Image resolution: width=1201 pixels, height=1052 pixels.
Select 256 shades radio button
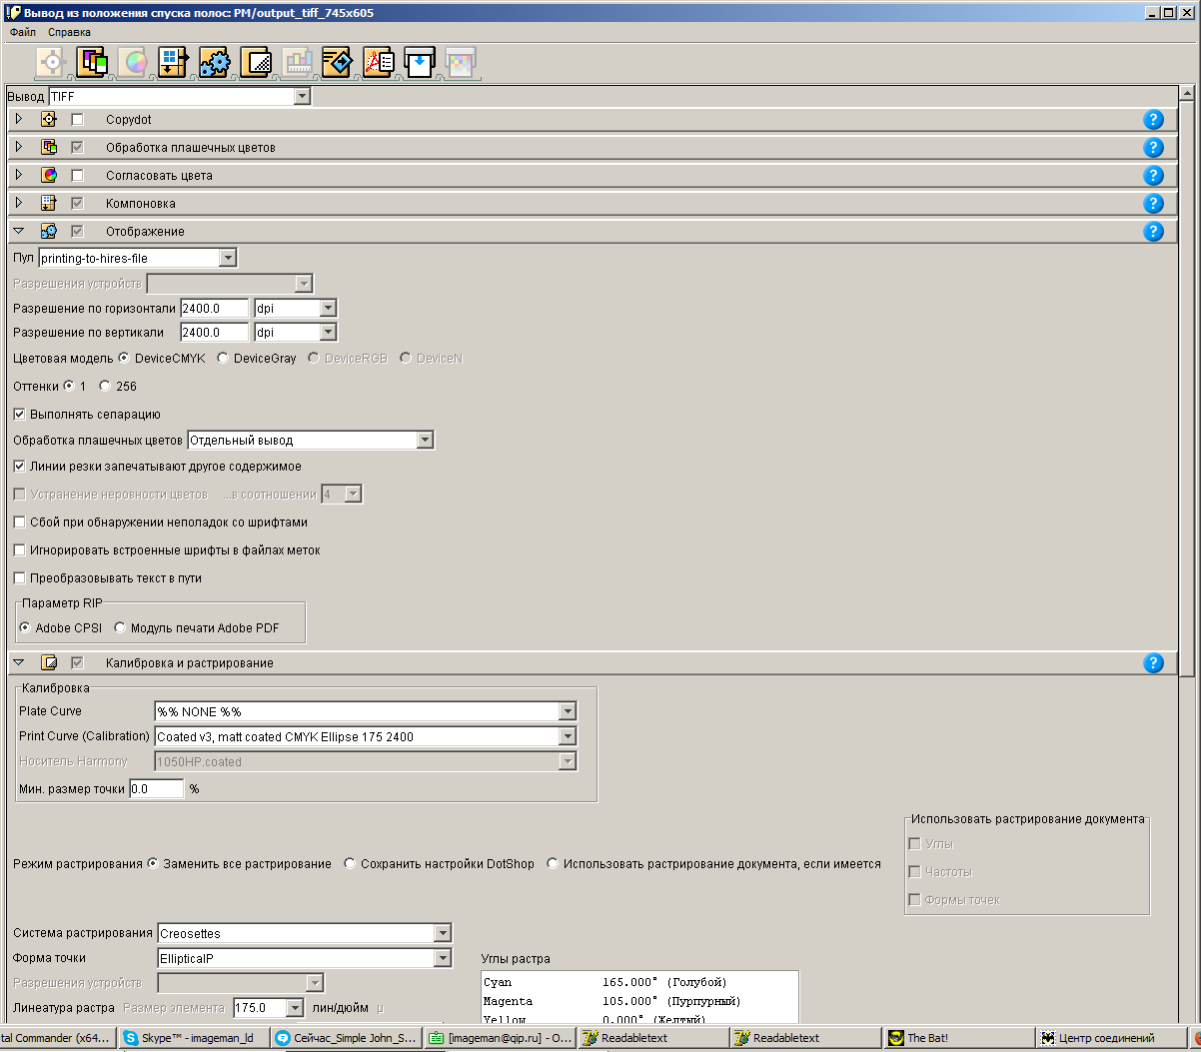coord(105,386)
